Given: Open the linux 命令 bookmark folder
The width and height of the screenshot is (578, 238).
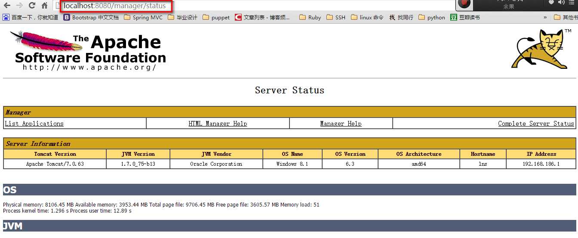Looking at the screenshot, I should click(367, 18).
